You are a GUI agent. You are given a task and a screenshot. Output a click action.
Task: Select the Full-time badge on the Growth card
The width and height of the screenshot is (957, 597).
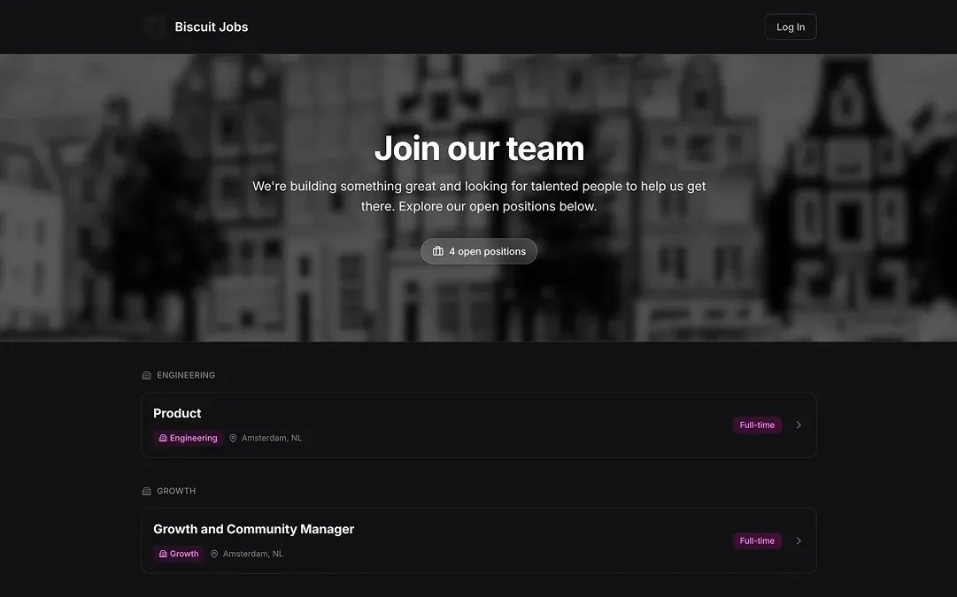pos(757,540)
